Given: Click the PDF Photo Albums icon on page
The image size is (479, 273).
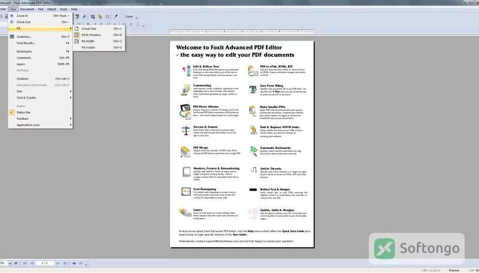Looking at the screenshot, I should pyautogui.click(x=186, y=111).
